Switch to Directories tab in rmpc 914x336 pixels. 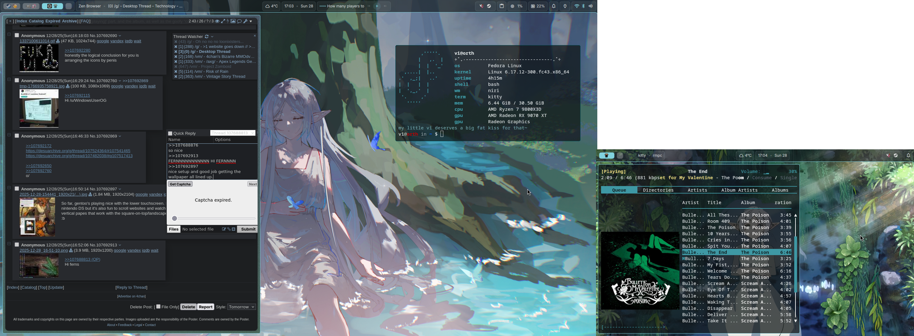[x=658, y=190]
